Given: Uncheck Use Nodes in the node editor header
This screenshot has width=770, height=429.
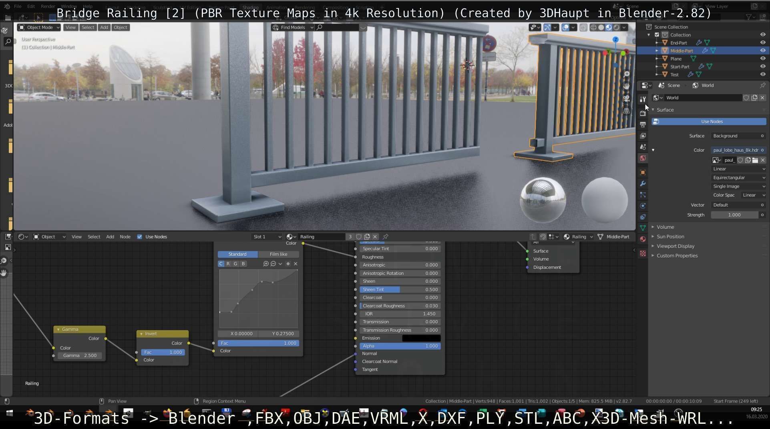Looking at the screenshot, I should tap(139, 237).
